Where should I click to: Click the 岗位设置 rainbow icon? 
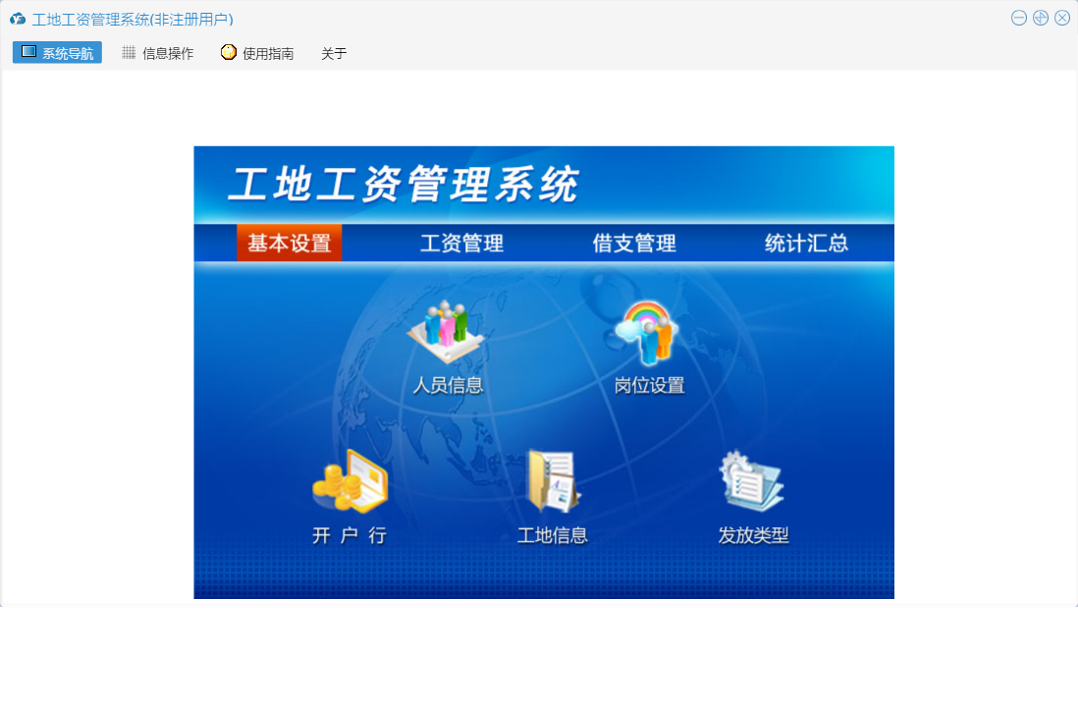(x=648, y=330)
